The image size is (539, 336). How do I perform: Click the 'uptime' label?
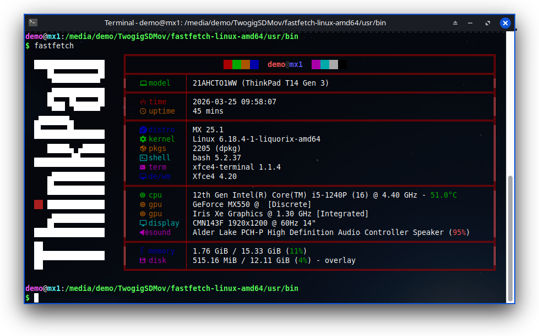[161, 111]
